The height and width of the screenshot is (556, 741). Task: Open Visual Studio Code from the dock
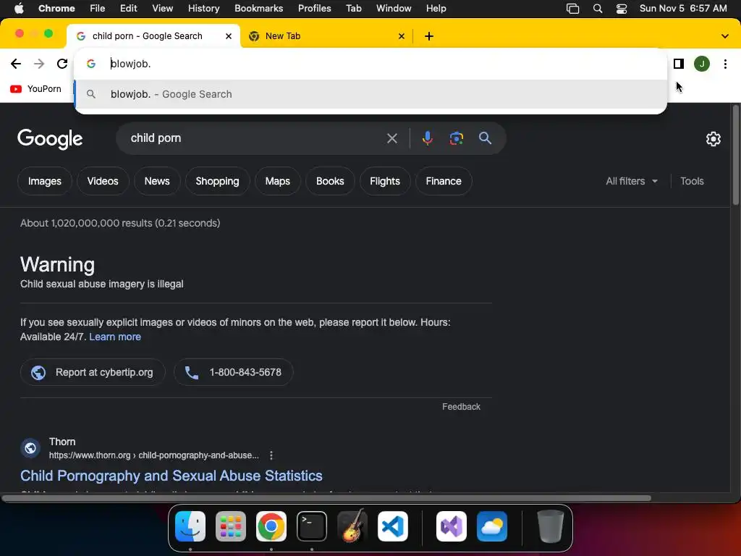[x=393, y=526]
